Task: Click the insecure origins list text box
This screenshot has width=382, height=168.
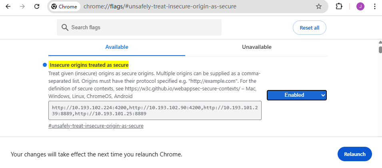Action: (x=155, y=110)
